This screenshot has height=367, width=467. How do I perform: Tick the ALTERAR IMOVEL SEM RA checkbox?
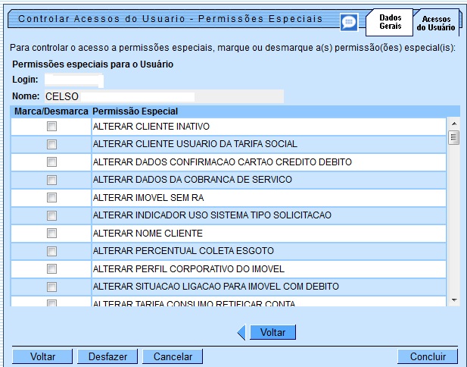[51, 197]
